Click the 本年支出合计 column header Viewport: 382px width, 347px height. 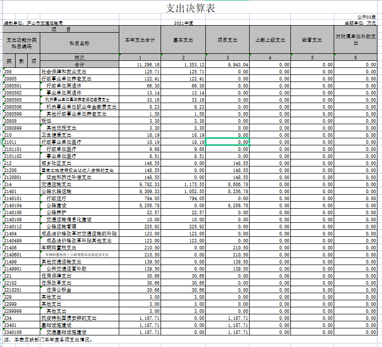click(139, 40)
